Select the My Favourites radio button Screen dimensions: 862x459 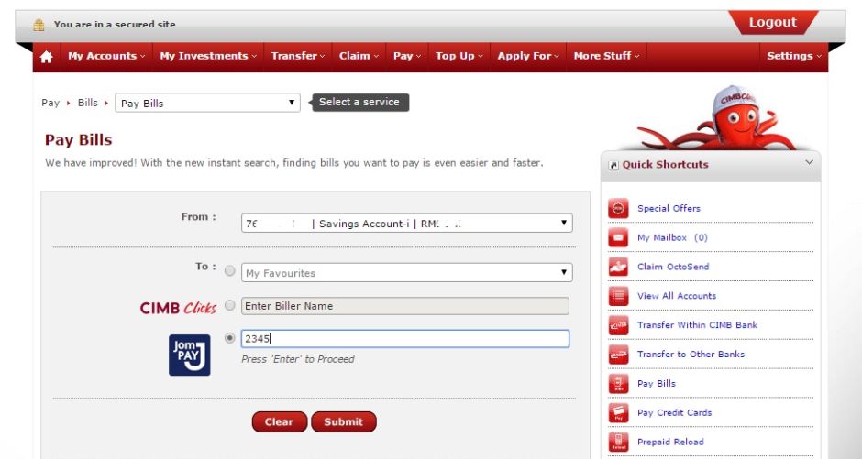click(230, 270)
